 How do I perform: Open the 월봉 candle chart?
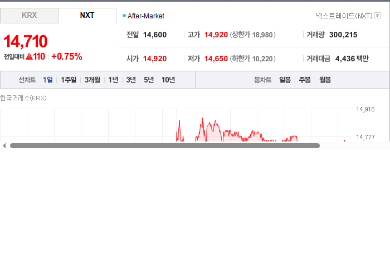tap(325, 80)
